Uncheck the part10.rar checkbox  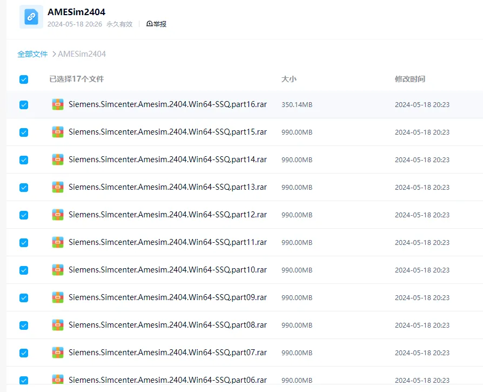point(24,270)
